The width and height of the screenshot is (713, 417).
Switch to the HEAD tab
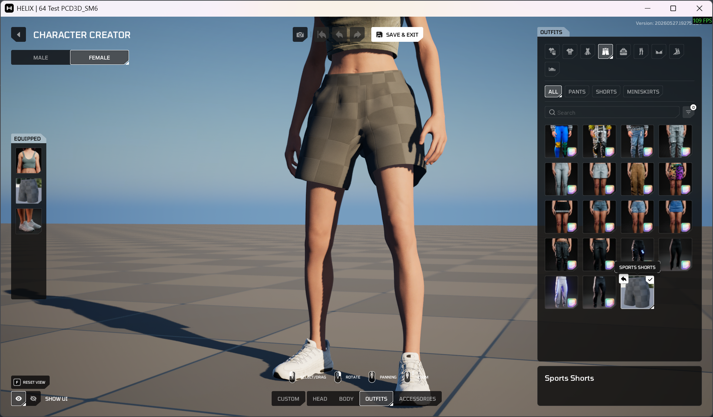point(320,399)
